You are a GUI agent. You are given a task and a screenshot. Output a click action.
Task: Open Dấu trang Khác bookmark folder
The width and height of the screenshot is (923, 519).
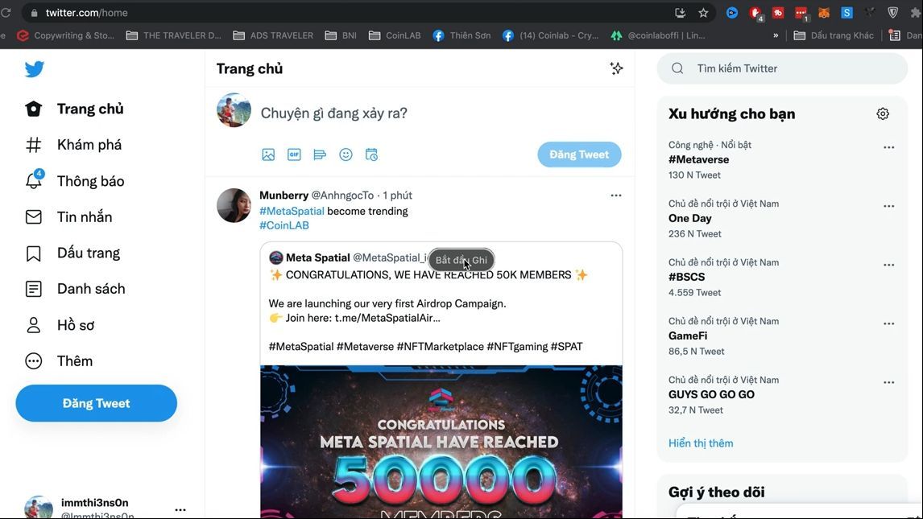[x=834, y=35]
